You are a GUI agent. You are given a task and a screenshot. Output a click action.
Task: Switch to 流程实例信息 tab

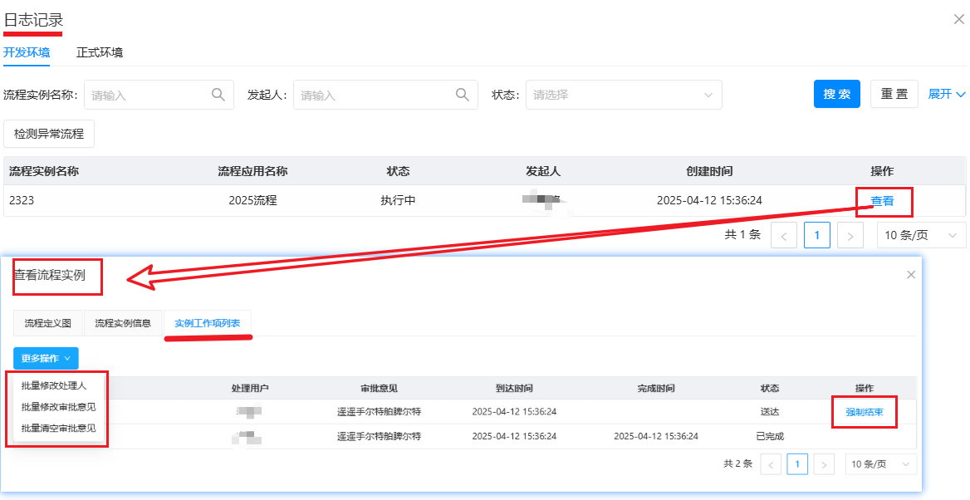tap(123, 323)
